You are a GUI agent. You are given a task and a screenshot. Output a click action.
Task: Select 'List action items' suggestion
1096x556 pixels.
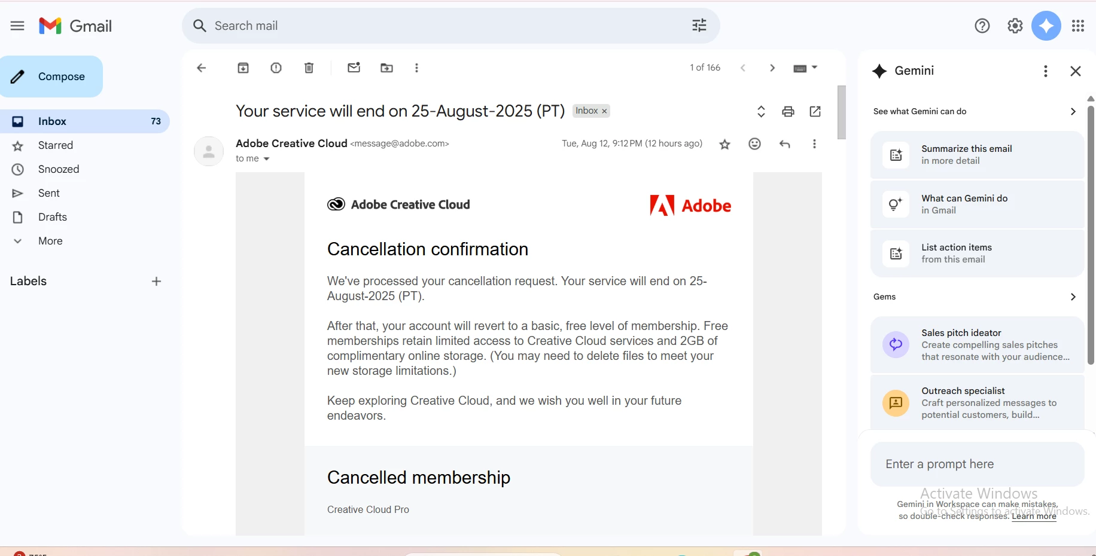977,253
